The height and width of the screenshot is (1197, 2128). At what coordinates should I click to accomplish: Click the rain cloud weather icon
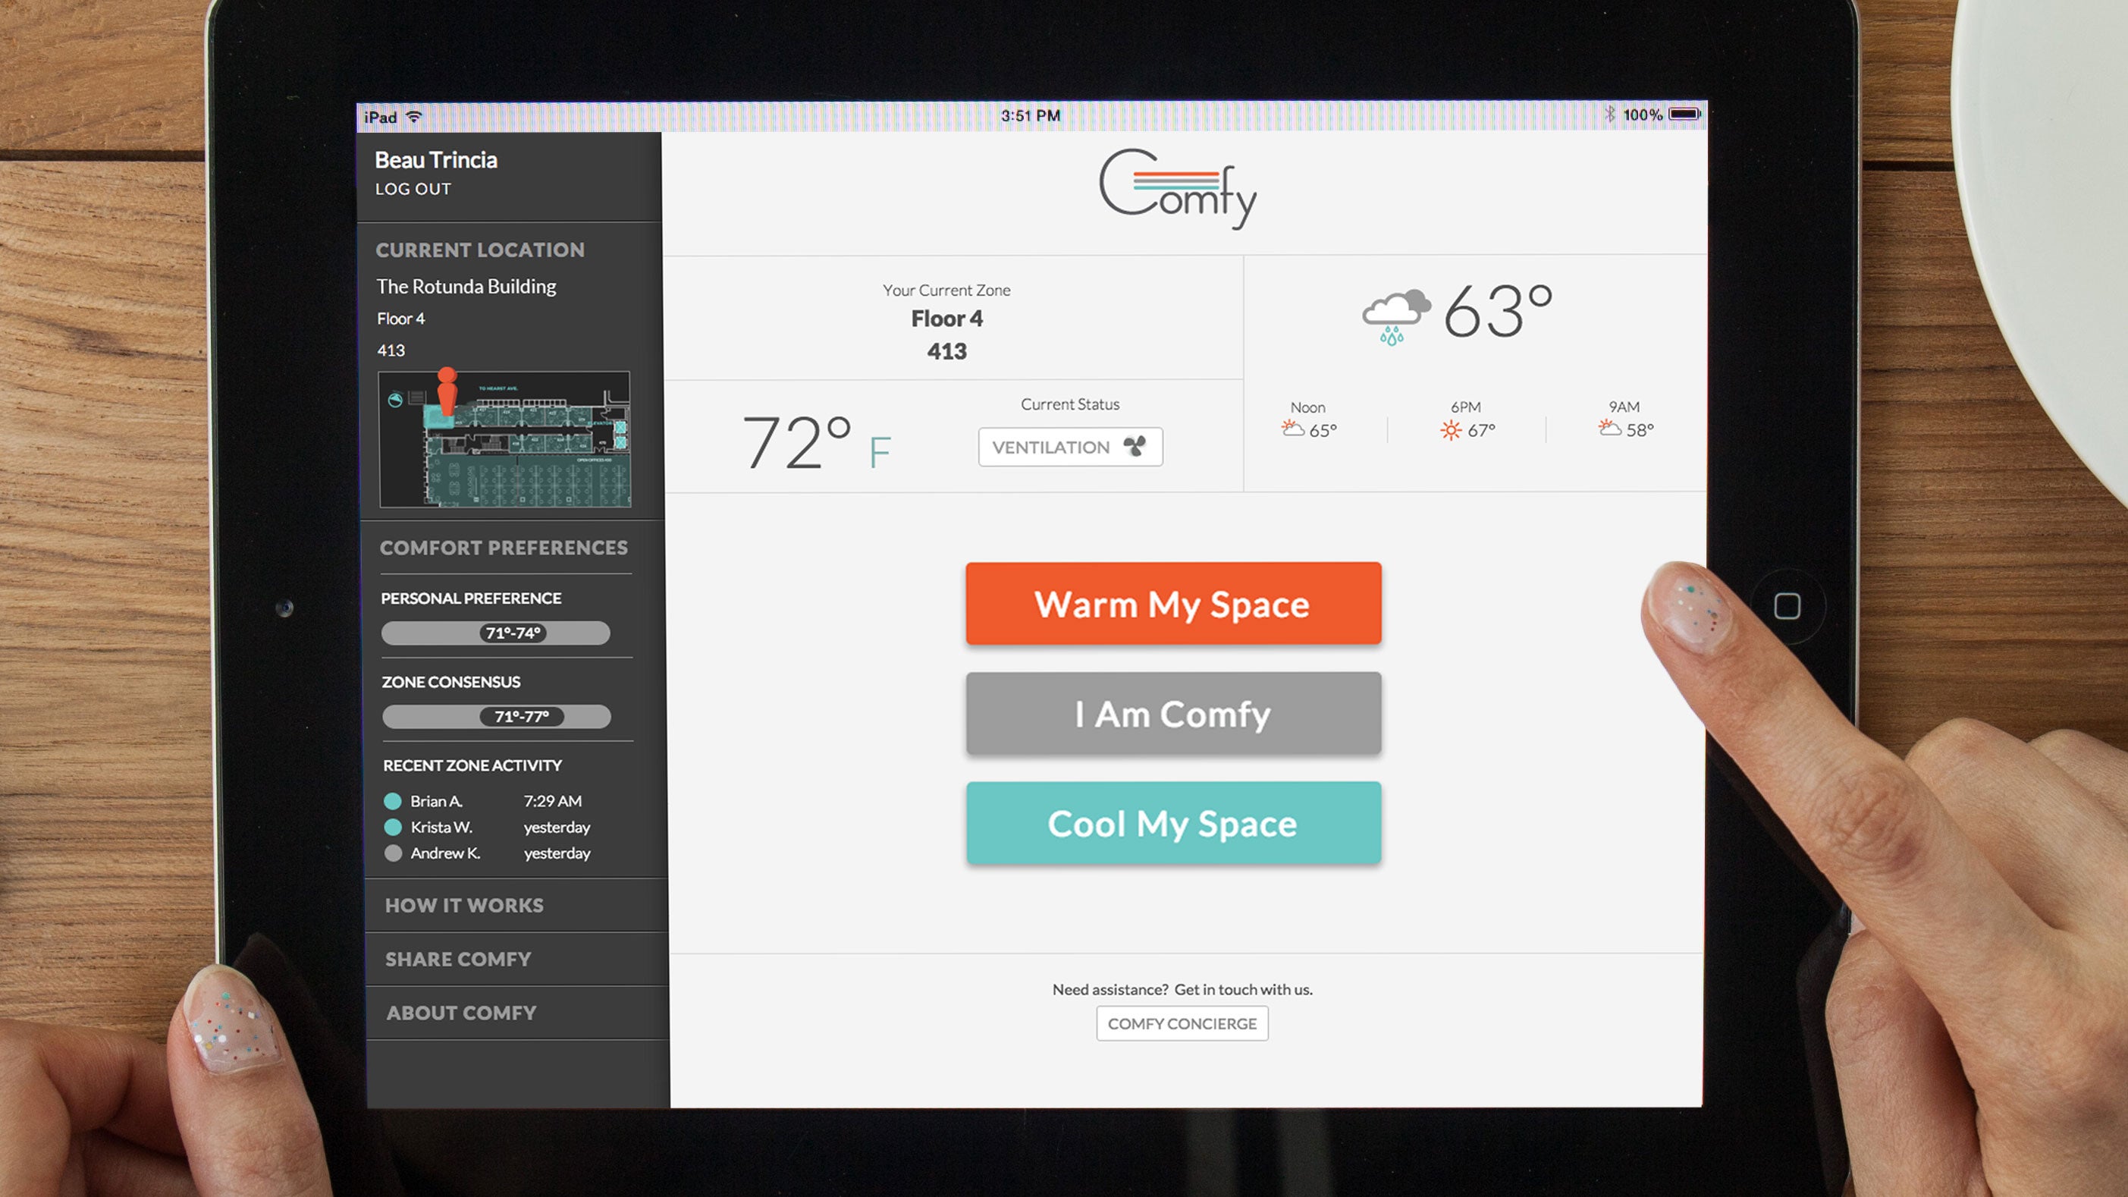pos(1396,316)
